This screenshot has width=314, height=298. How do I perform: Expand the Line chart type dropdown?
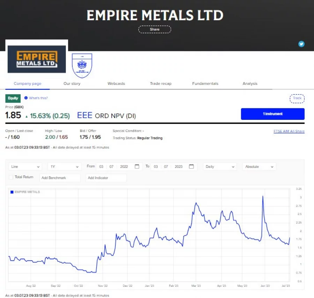pyautogui.click(x=25, y=167)
